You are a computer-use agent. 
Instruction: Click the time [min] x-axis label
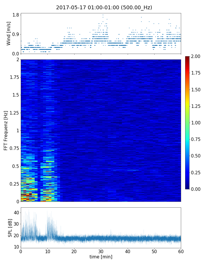click(101, 257)
